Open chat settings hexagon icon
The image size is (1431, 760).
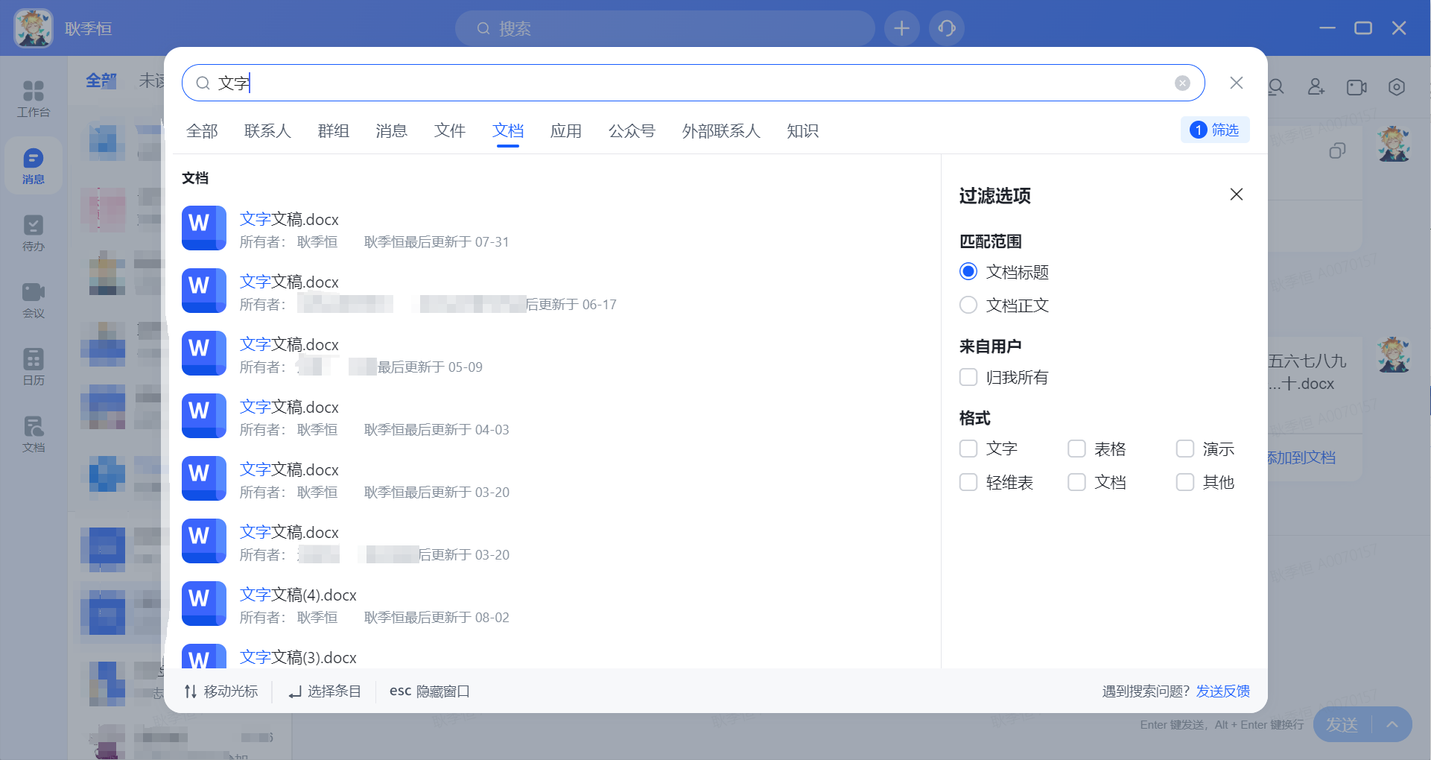pos(1397,87)
